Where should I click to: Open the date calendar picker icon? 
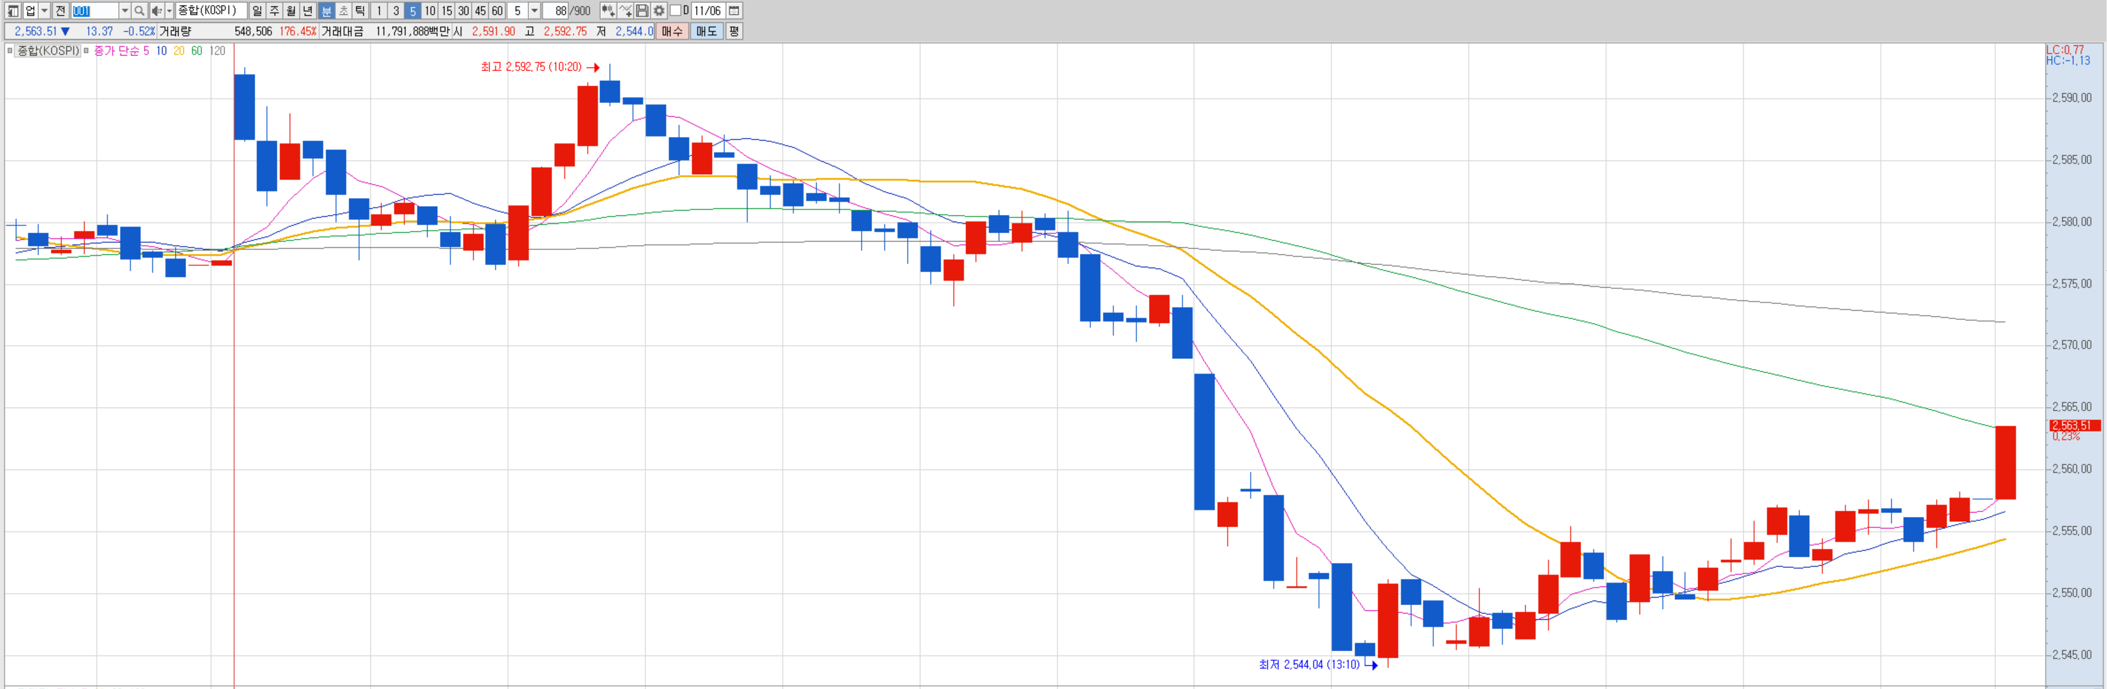coord(734,11)
